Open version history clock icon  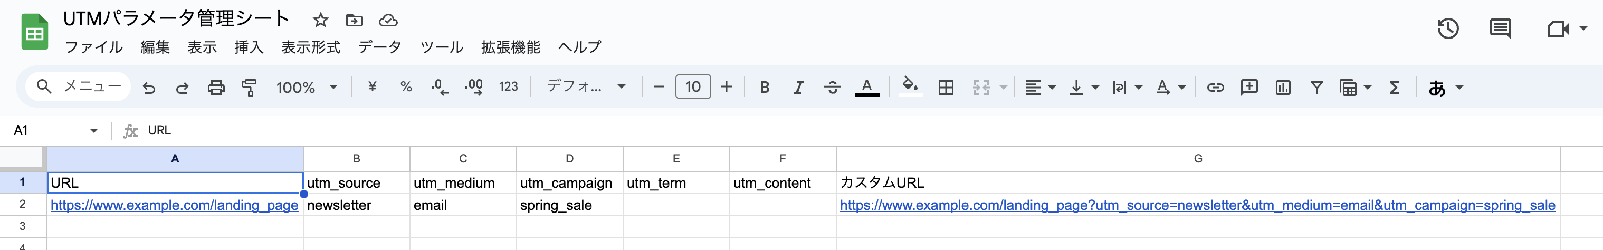pos(1447,28)
